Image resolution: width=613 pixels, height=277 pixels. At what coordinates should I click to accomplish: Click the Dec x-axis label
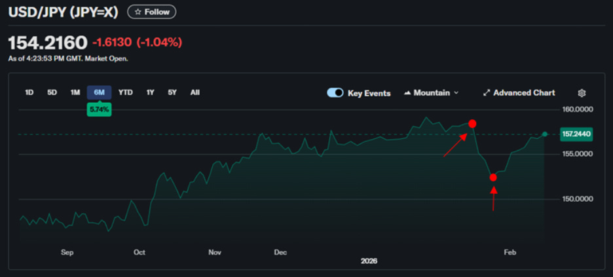(x=280, y=252)
